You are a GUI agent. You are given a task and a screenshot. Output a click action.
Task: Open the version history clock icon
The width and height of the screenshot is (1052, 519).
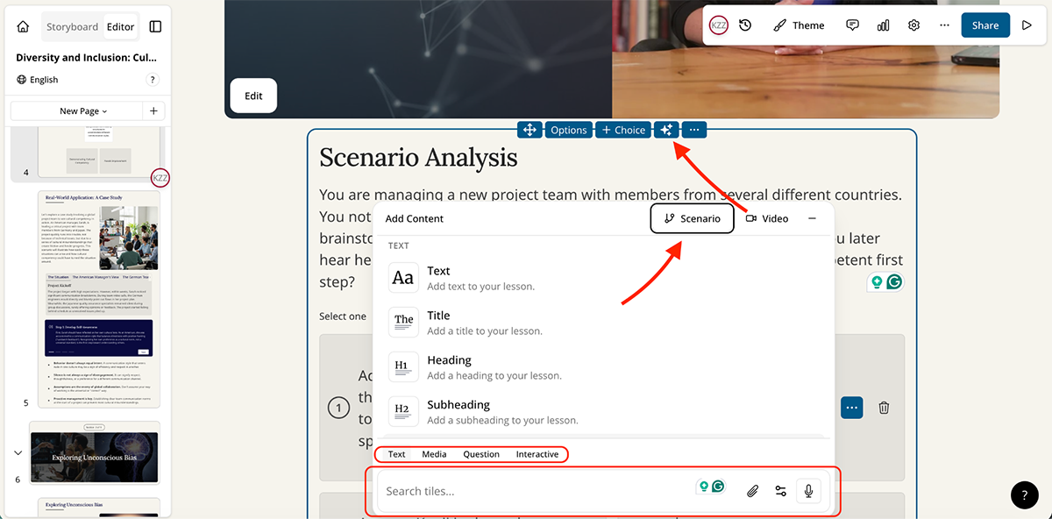point(744,25)
